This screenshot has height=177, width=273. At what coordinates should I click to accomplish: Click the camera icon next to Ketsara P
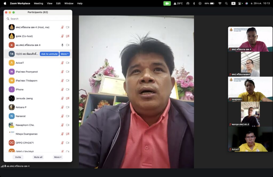pos(68,107)
